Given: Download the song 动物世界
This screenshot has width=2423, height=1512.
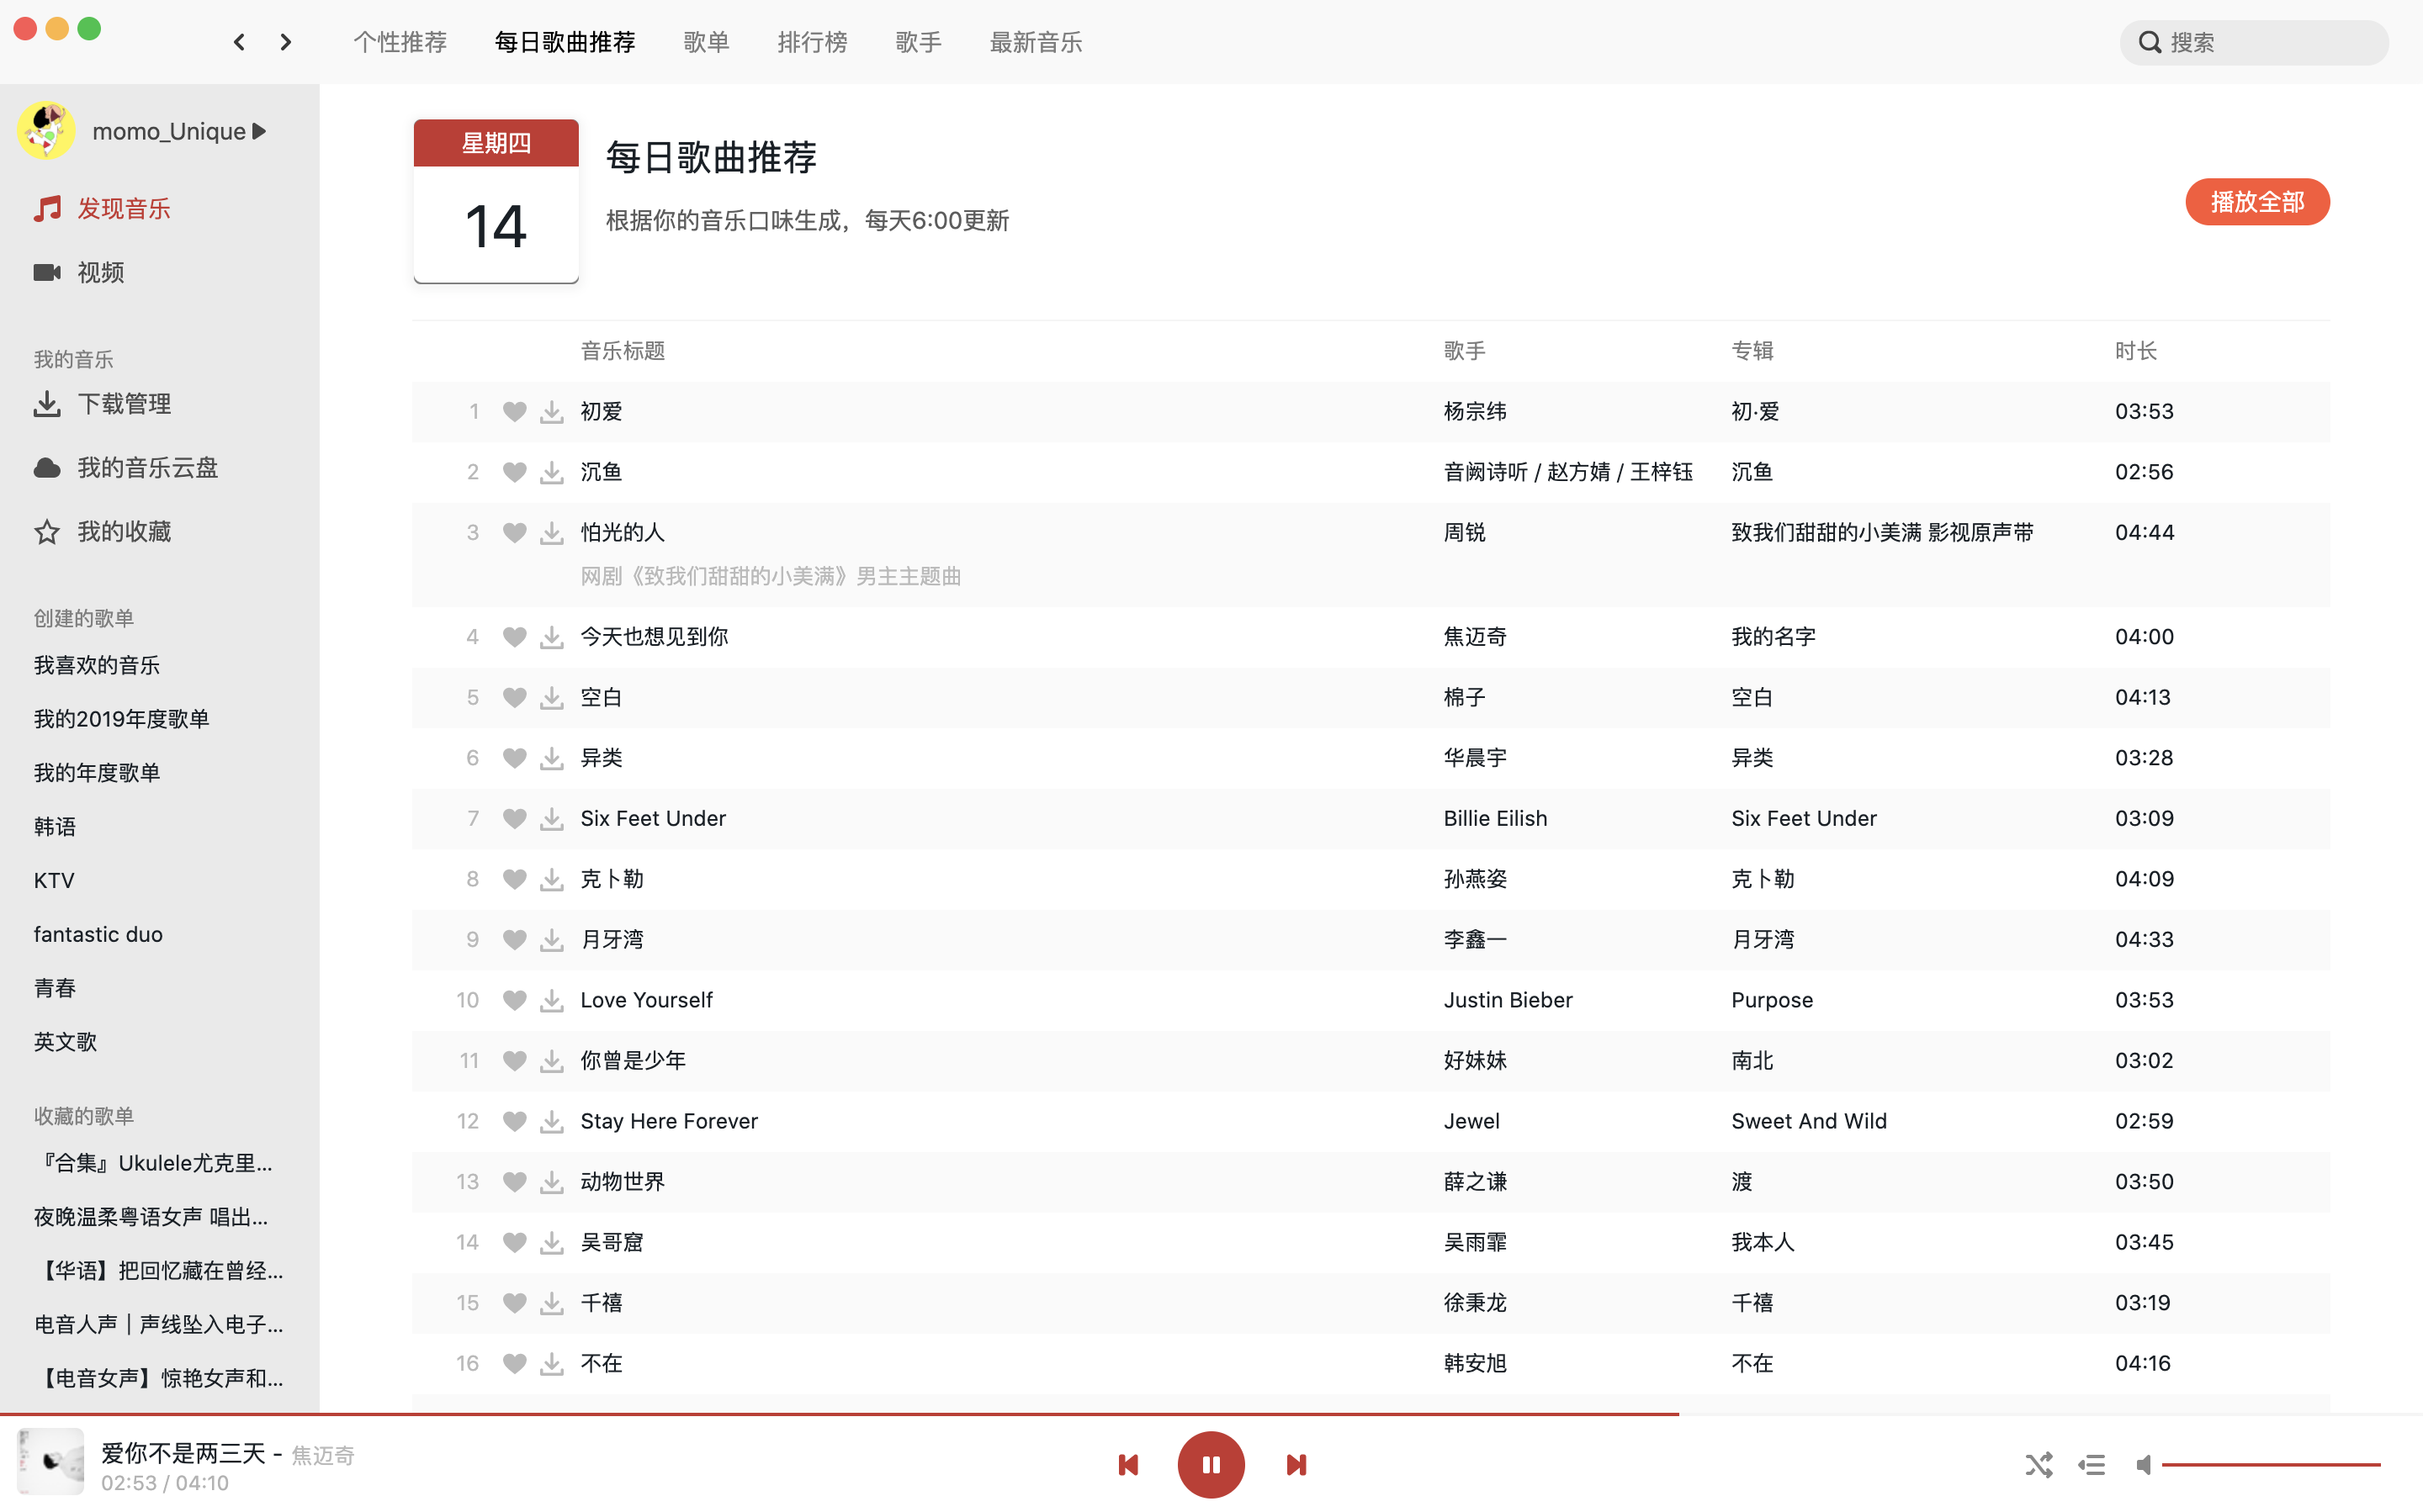Looking at the screenshot, I should (551, 1181).
